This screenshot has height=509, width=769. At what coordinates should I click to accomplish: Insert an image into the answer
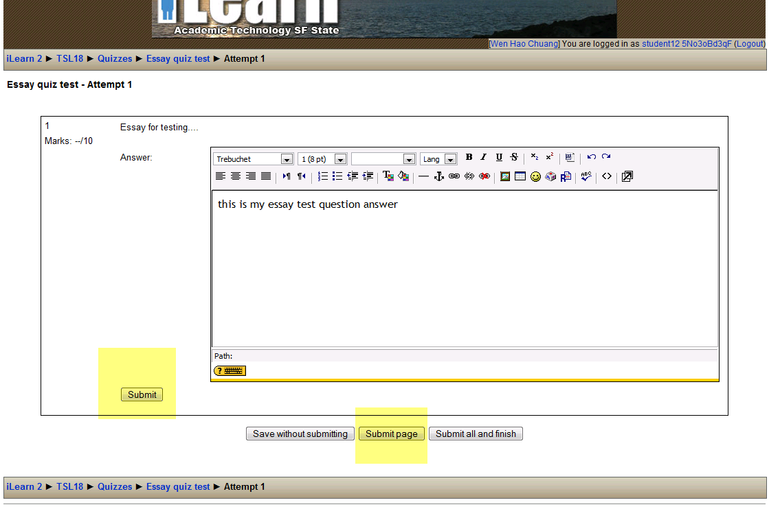(505, 176)
